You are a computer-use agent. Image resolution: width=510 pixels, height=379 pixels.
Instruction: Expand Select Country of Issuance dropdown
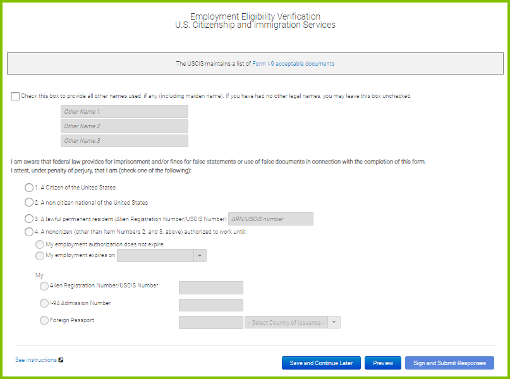293,322
